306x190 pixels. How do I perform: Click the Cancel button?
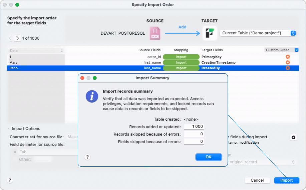coord(257,180)
